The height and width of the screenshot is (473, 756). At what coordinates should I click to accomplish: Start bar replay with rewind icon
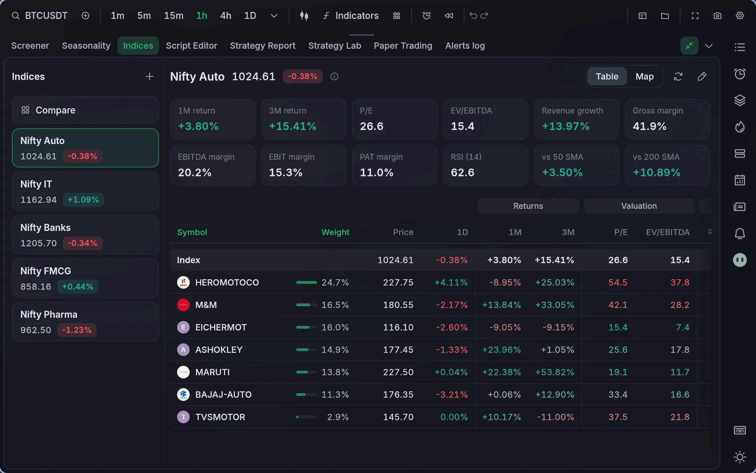(449, 16)
